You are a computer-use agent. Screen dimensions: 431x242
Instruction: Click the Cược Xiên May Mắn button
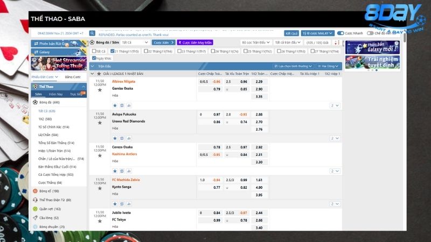tap(195, 42)
